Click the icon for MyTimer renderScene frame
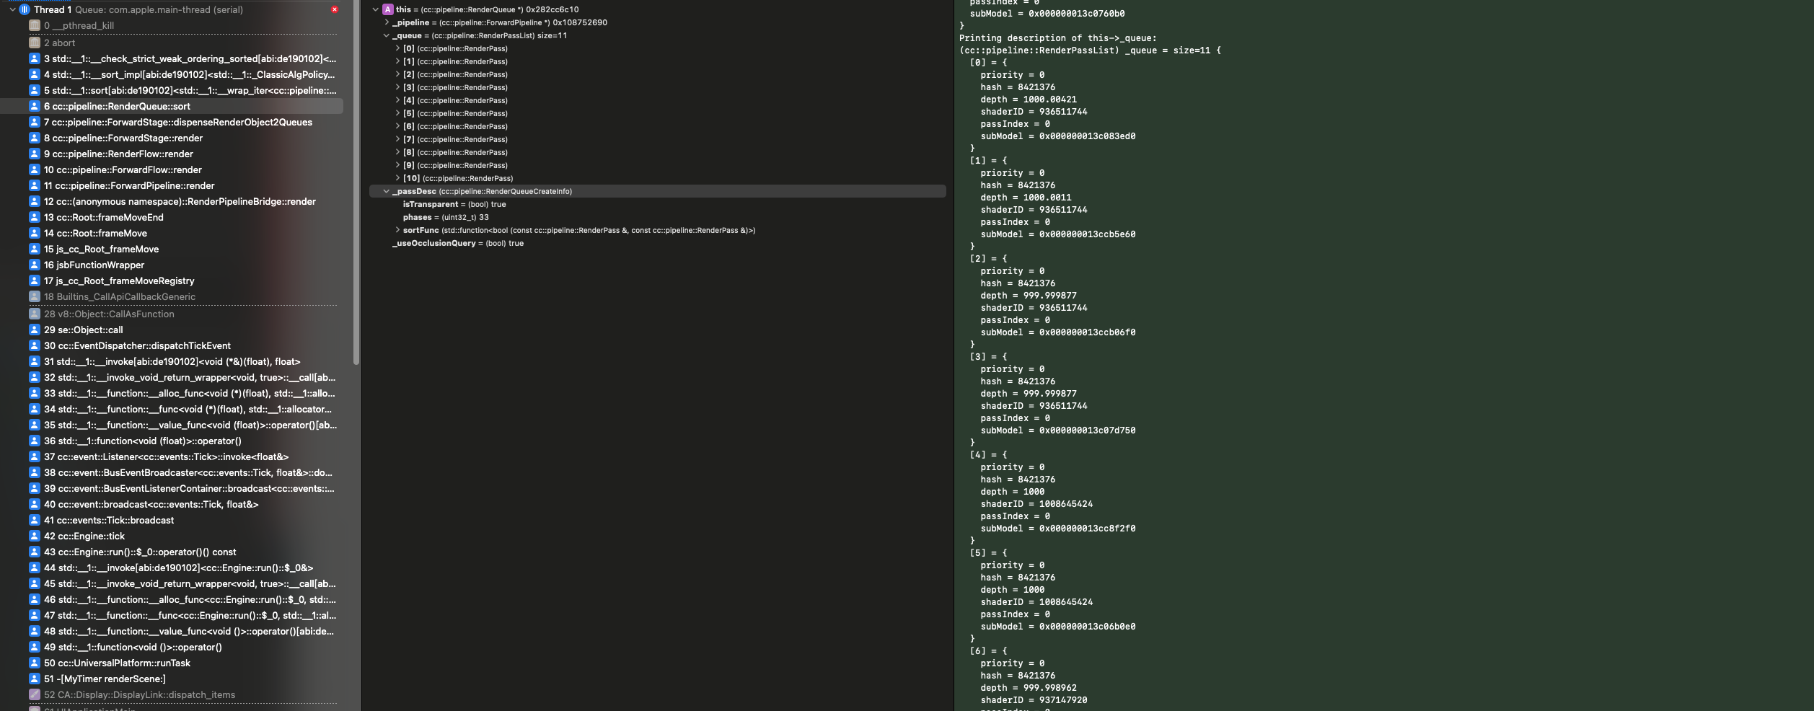1814x711 pixels. click(x=34, y=679)
